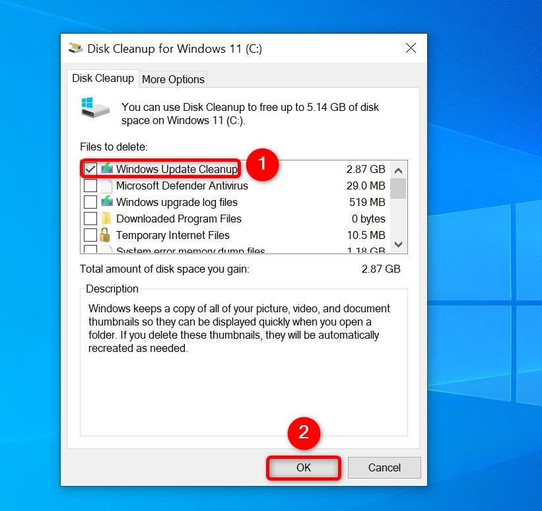Enable the Downloaded Program Files checkbox
Viewport: 542px width, 511px height.
click(90, 219)
